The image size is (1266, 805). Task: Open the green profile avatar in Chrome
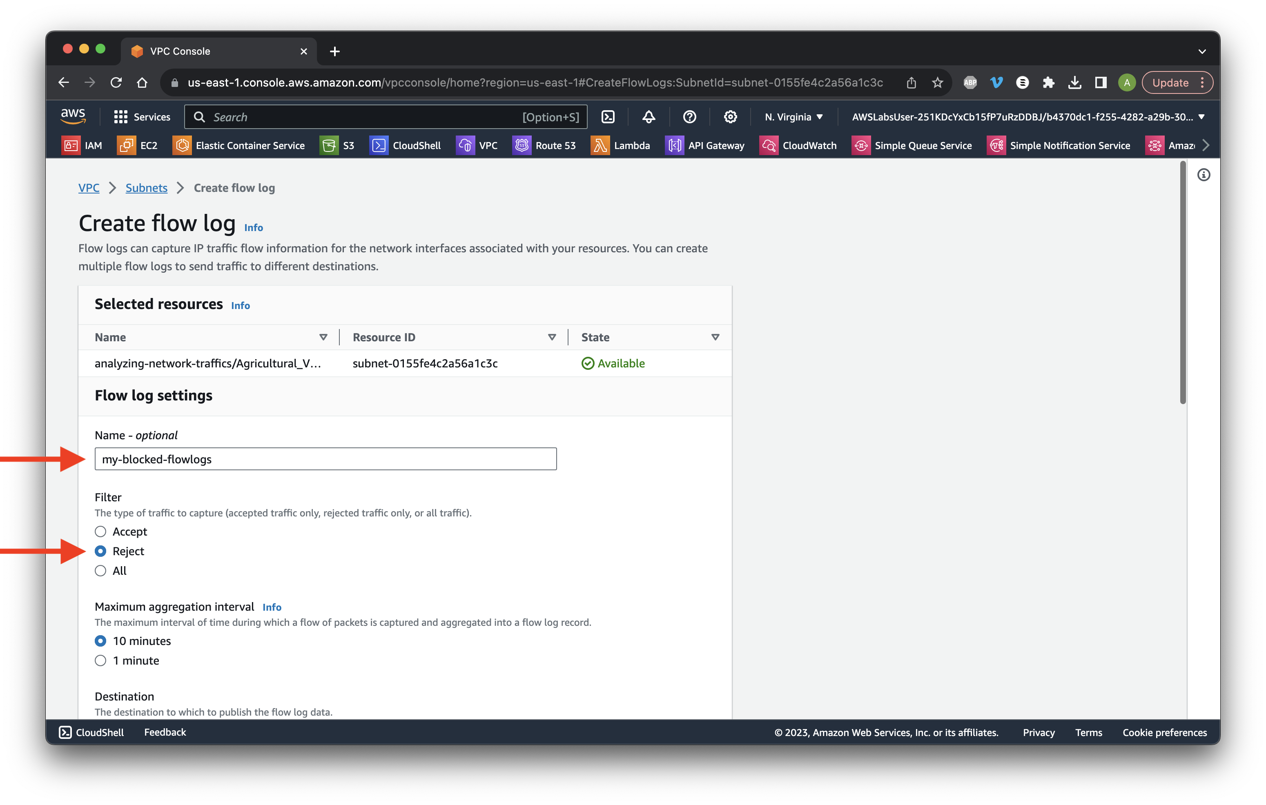pos(1127,82)
